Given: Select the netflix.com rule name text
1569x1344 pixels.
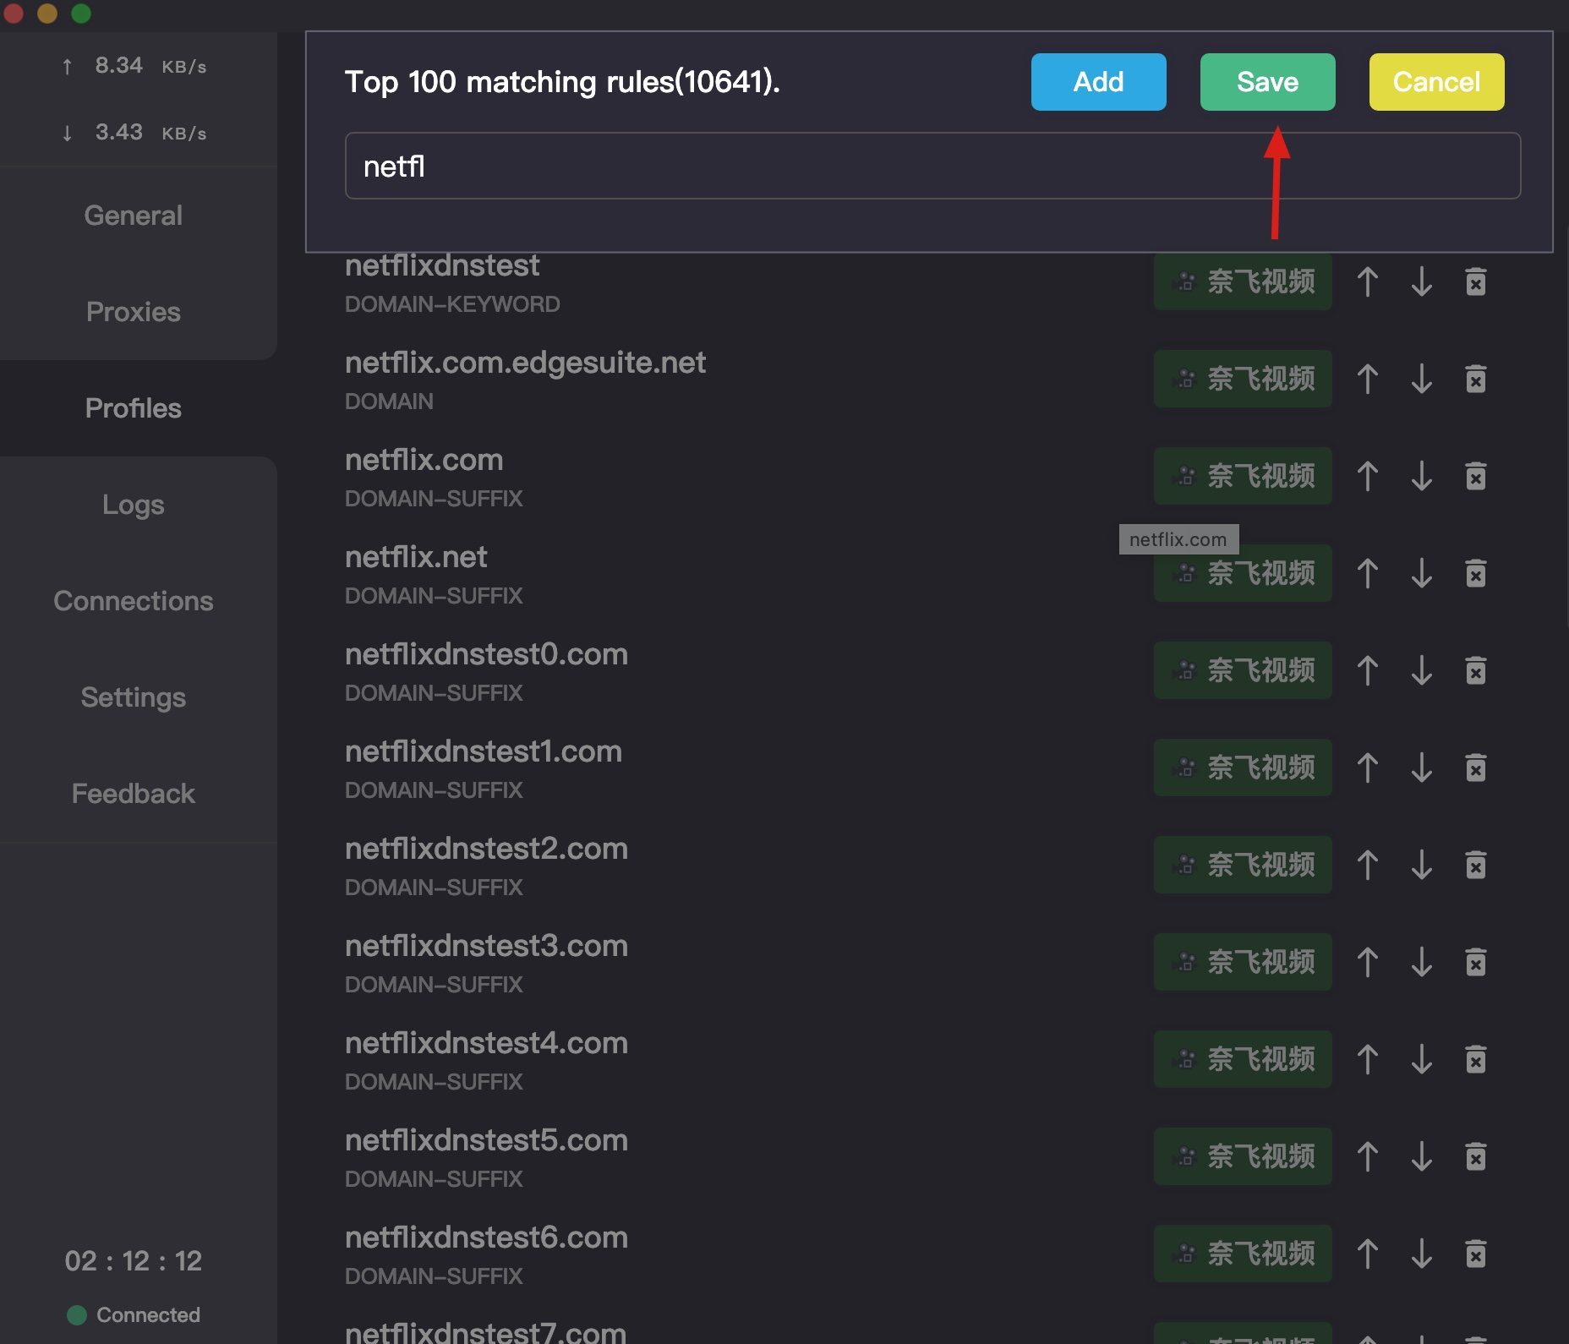Looking at the screenshot, I should pyautogui.click(x=424, y=460).
